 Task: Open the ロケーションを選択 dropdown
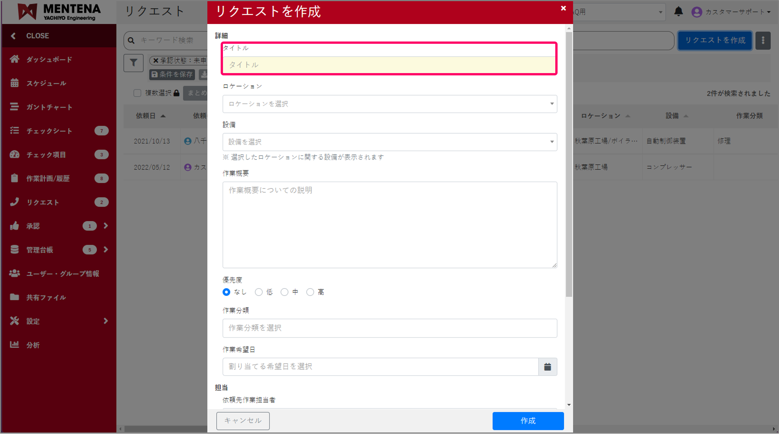pos(389,104)
